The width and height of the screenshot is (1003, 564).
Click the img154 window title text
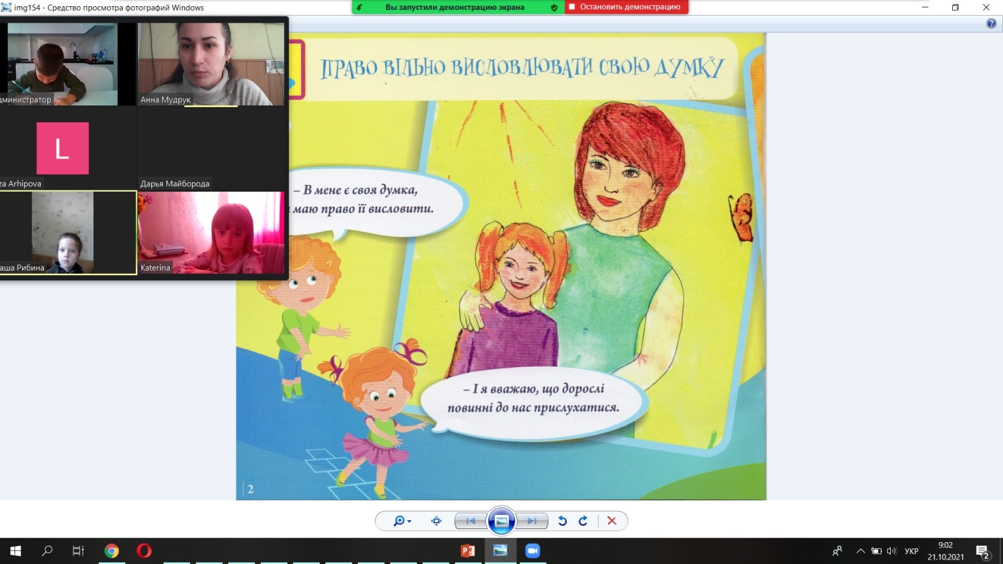pos(109,8)
